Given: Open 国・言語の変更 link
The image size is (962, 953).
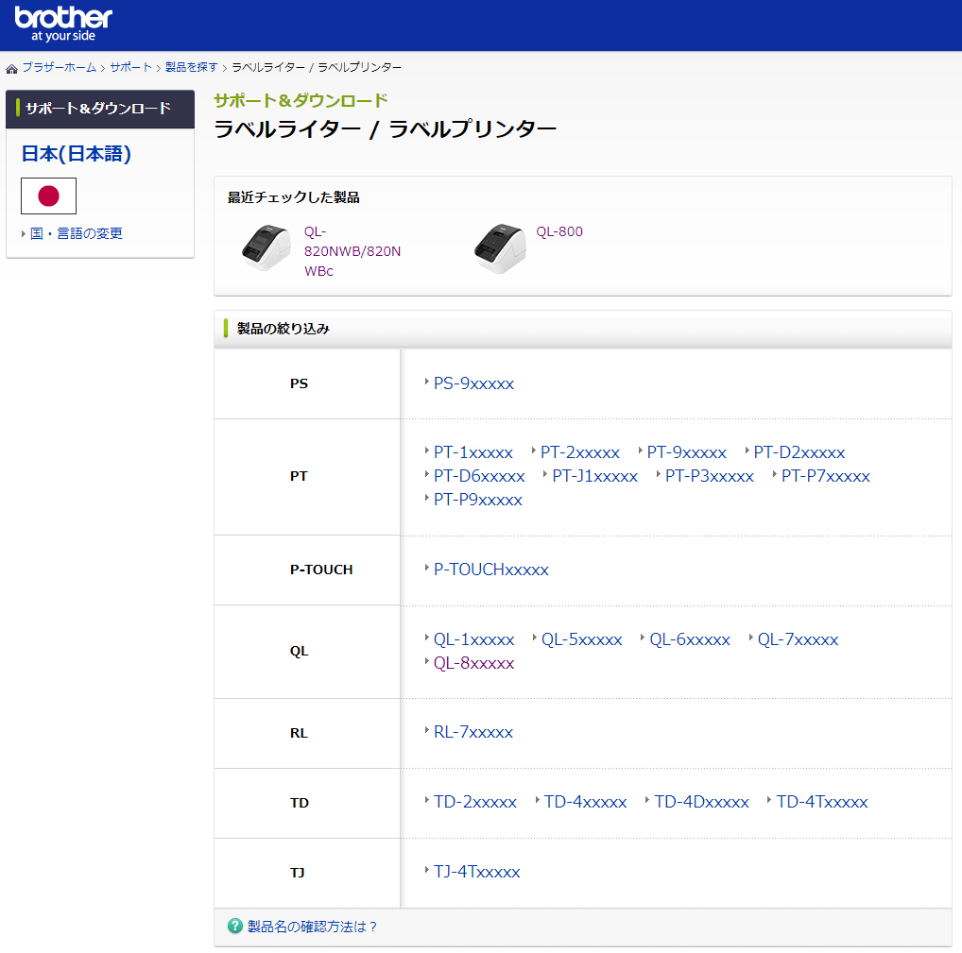Looking at the screenshot, I should [x=77, y=233].
